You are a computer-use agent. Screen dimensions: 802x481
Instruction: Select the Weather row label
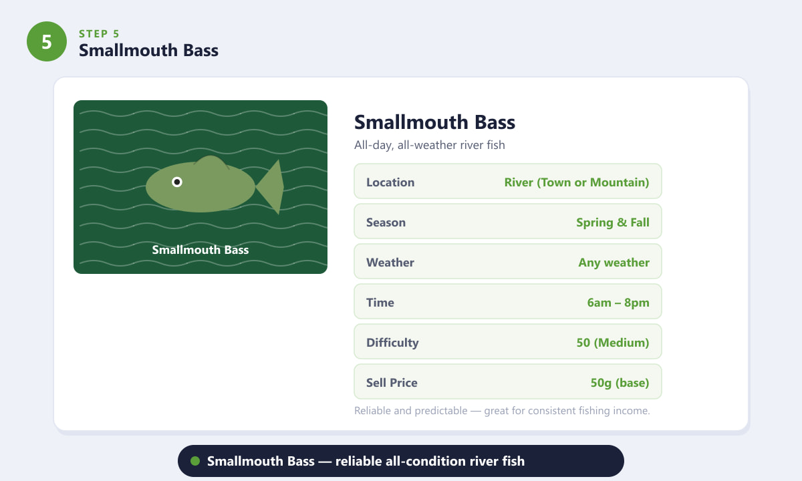[x=390, y=263]
